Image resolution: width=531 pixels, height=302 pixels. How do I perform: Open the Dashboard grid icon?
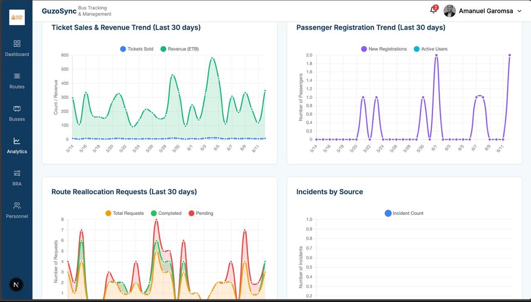[17, 43]
